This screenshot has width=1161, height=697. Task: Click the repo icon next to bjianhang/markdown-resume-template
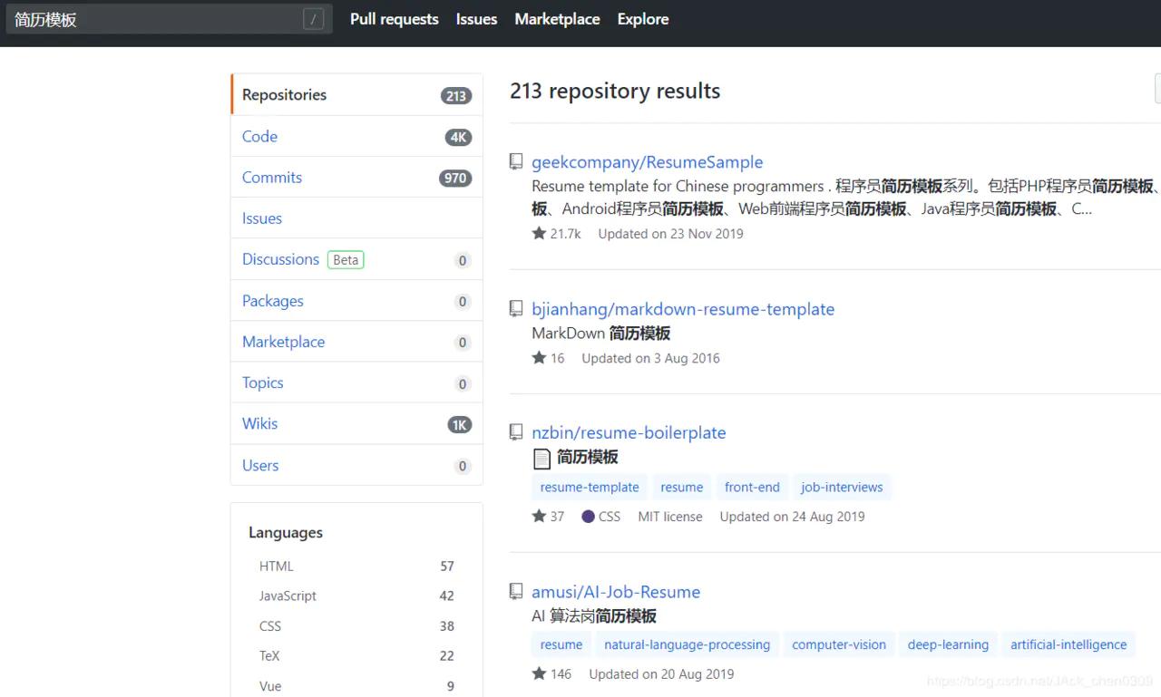click(516, 309)
